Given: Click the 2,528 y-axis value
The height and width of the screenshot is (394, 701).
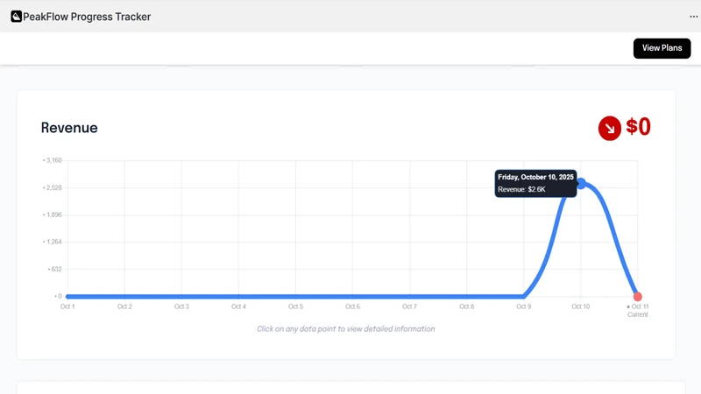Looking at the screenshot, I should pyautogui.click(x=54, y=187).
